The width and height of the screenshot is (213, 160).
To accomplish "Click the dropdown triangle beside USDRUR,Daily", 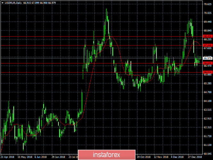I will click(3, 3).
